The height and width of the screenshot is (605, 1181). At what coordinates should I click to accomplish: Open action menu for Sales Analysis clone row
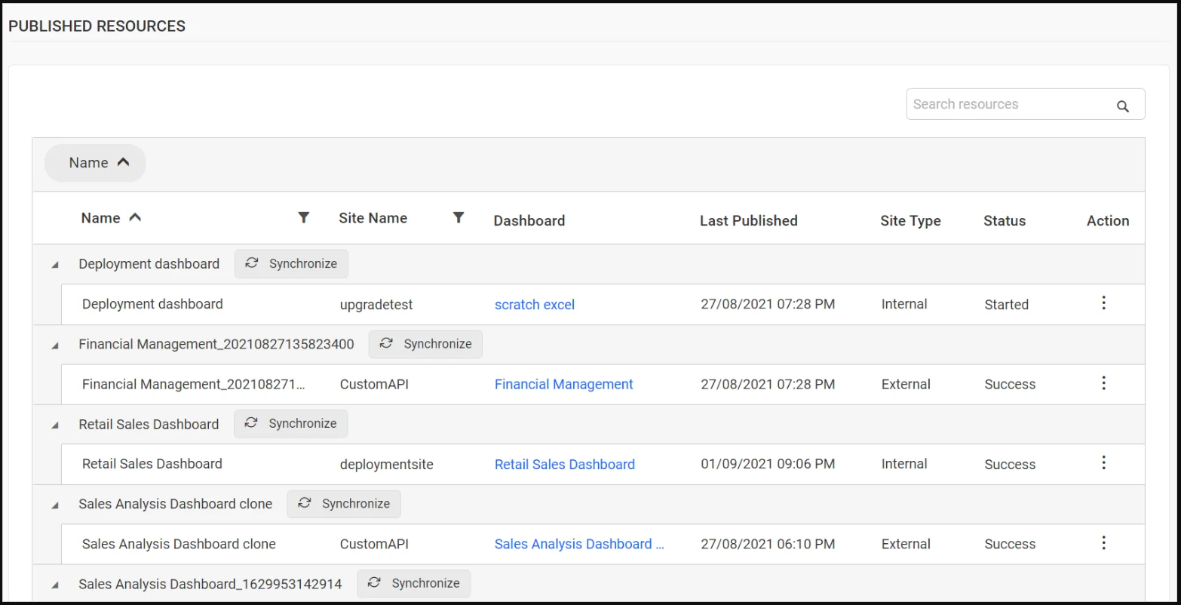tap(1103, 542)
